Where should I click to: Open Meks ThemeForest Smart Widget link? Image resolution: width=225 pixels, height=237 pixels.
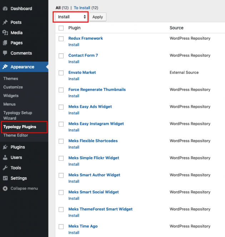point(100,209)
